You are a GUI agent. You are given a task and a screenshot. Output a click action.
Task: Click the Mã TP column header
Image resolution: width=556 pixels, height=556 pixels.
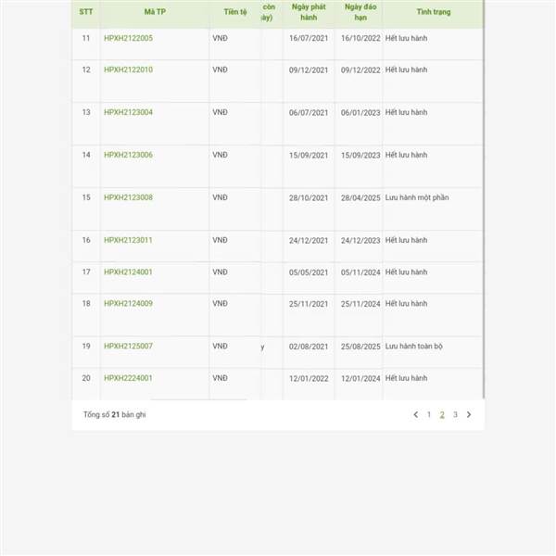coord(155,12)
